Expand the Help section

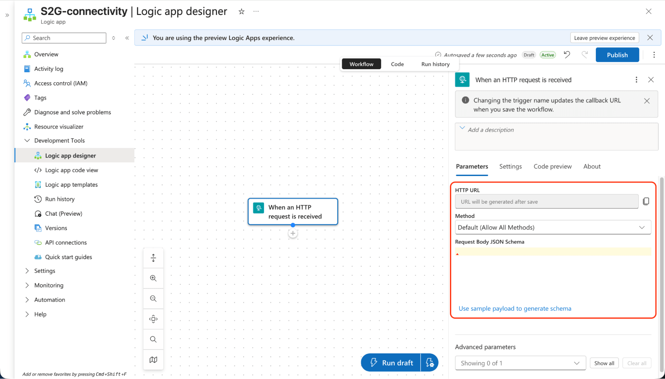(x=27, y=314)
